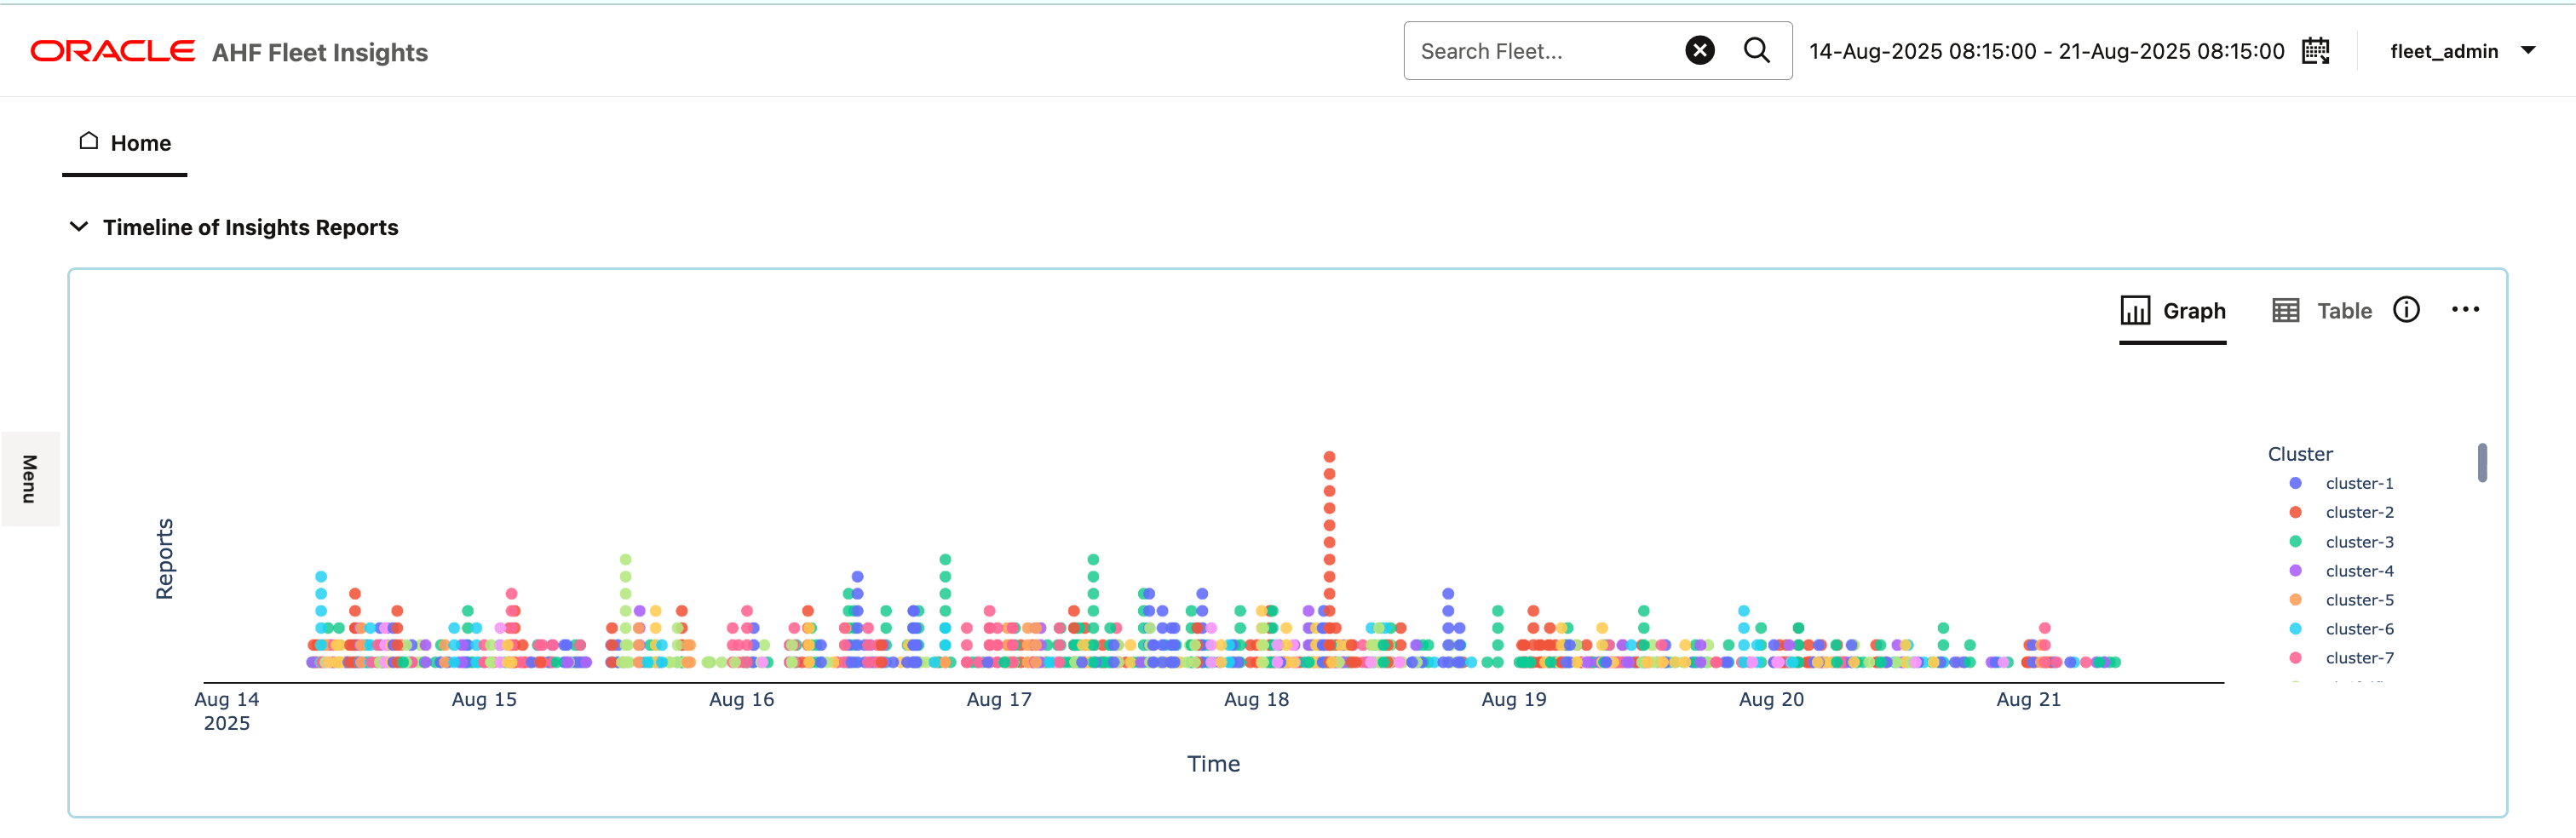The image size is (2576, 838).
Task: Expand the side Menu panel
Action: pyautogui.click(x=30, y=479)
